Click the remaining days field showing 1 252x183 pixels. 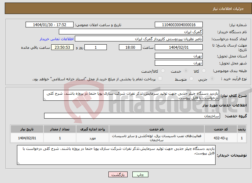pos(96,47)
